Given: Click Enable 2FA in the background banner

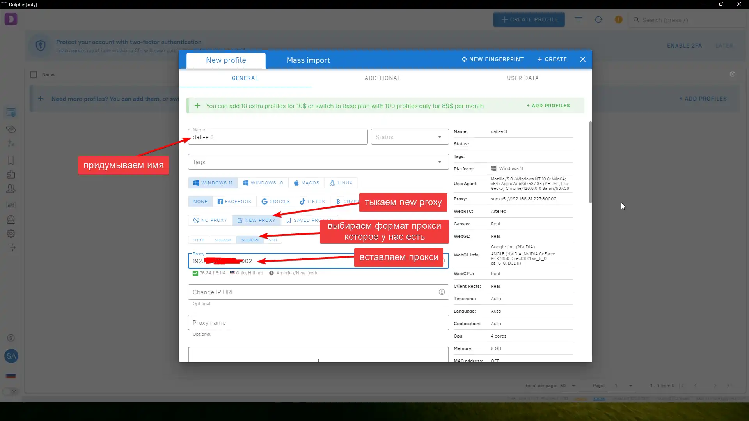Looking at the screenshot, I should [684, 46].
